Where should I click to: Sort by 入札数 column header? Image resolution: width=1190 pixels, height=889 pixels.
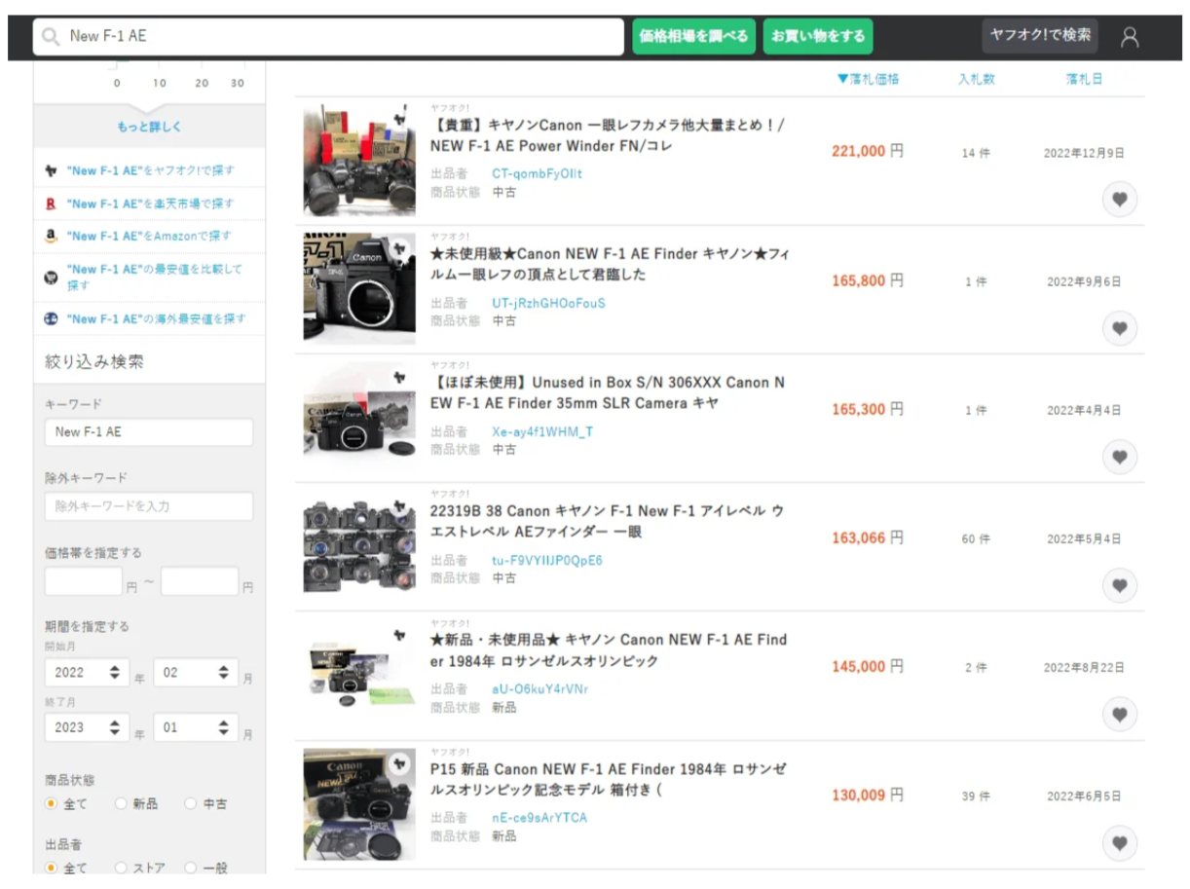click(x=977, y=79)
